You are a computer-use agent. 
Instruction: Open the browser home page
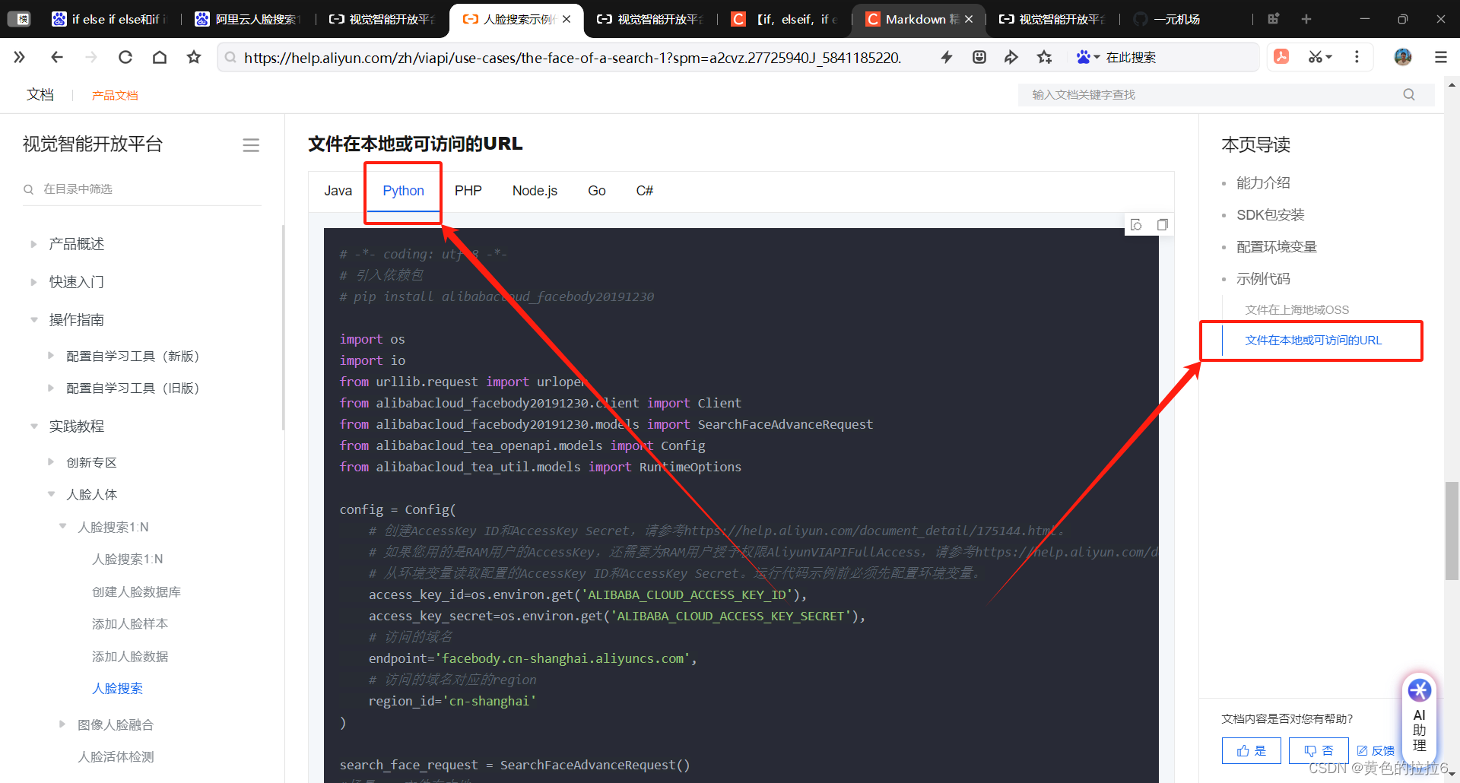tap(160, 57)
